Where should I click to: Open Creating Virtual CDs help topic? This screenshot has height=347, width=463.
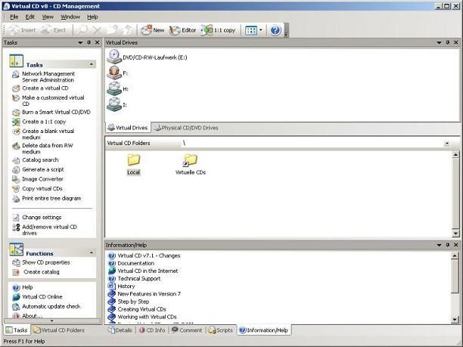click(141, 309)
